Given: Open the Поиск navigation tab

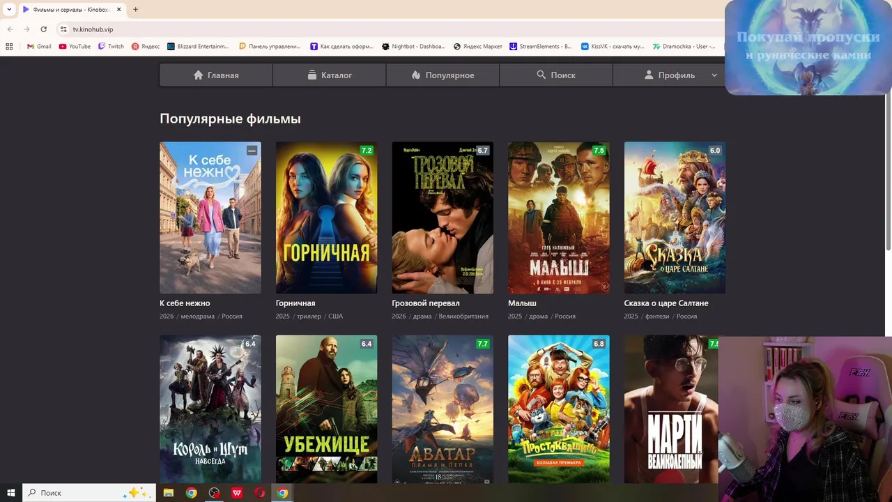Looking at the screenshot, I should point(555,75).
